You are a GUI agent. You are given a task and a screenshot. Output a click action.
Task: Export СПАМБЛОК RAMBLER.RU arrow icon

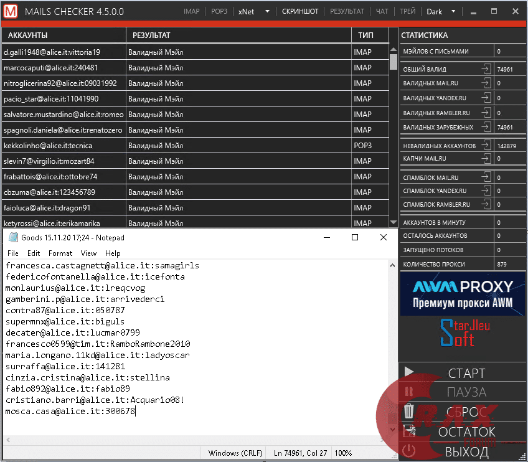coord(486,204)
